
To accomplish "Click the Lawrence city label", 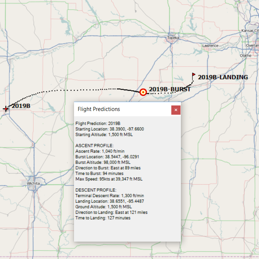I will tap(210, 46).
